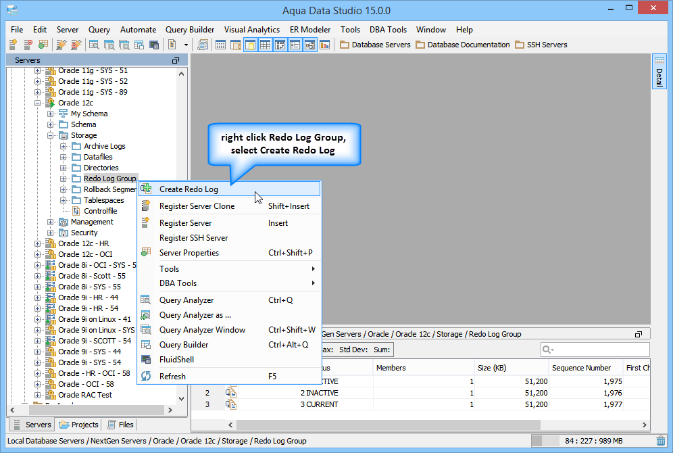
Task: Open Query Analyzer from the toolbar
Action: (x=94, y=44)
